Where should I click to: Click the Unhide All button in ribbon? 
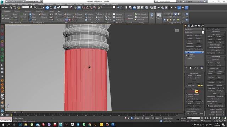[x=139, y=20]
